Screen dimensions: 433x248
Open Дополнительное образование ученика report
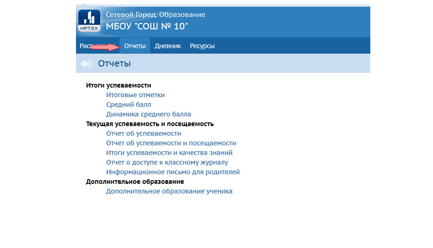(x=169, y=191)
